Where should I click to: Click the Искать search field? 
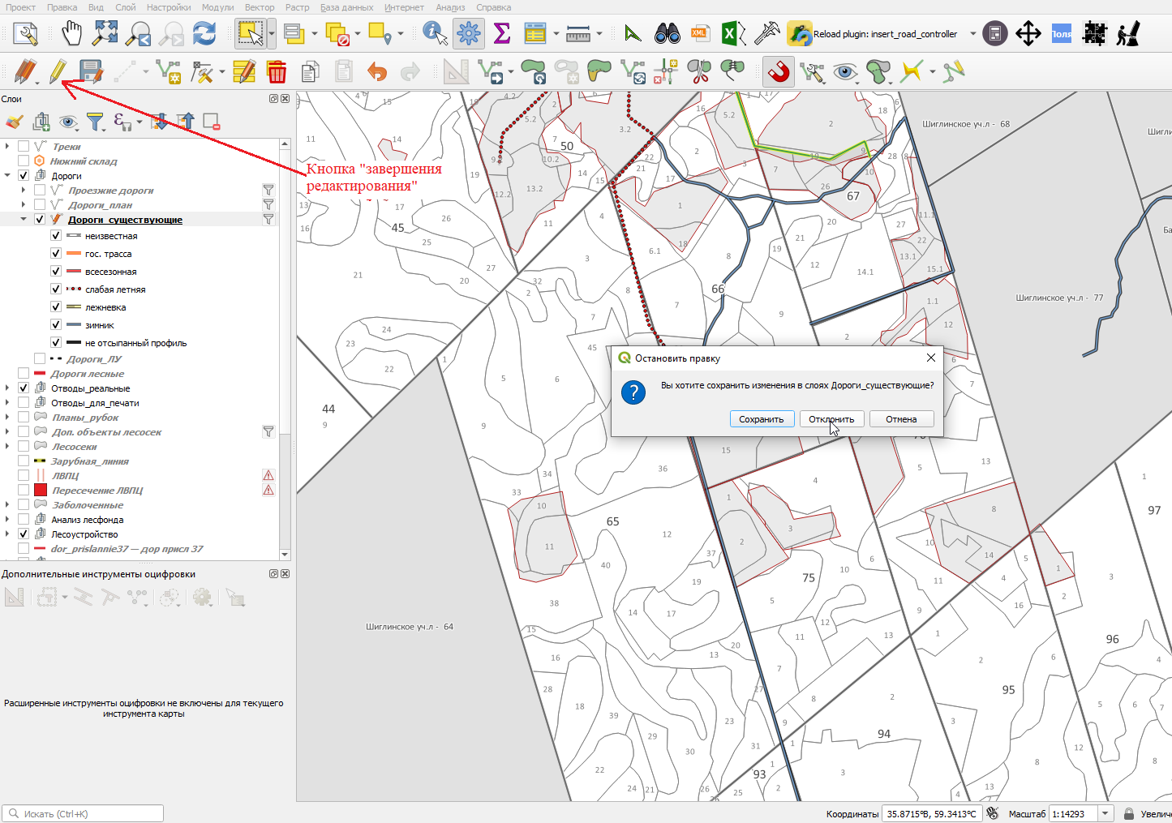[x=83, y=813]
